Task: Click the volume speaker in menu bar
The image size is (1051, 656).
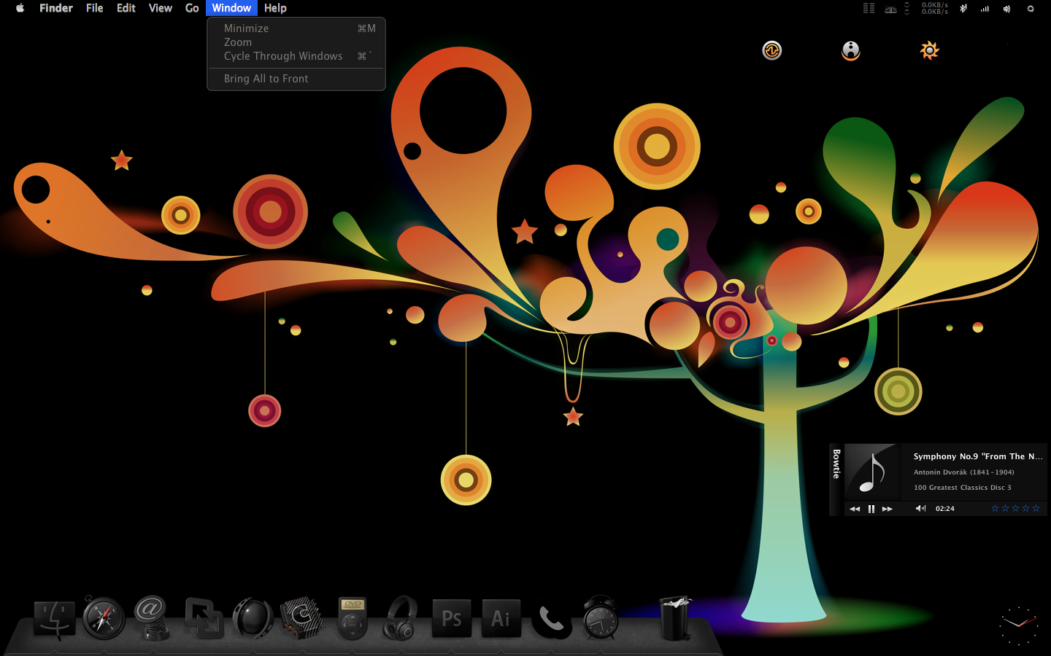Action: click(1007, 9)
